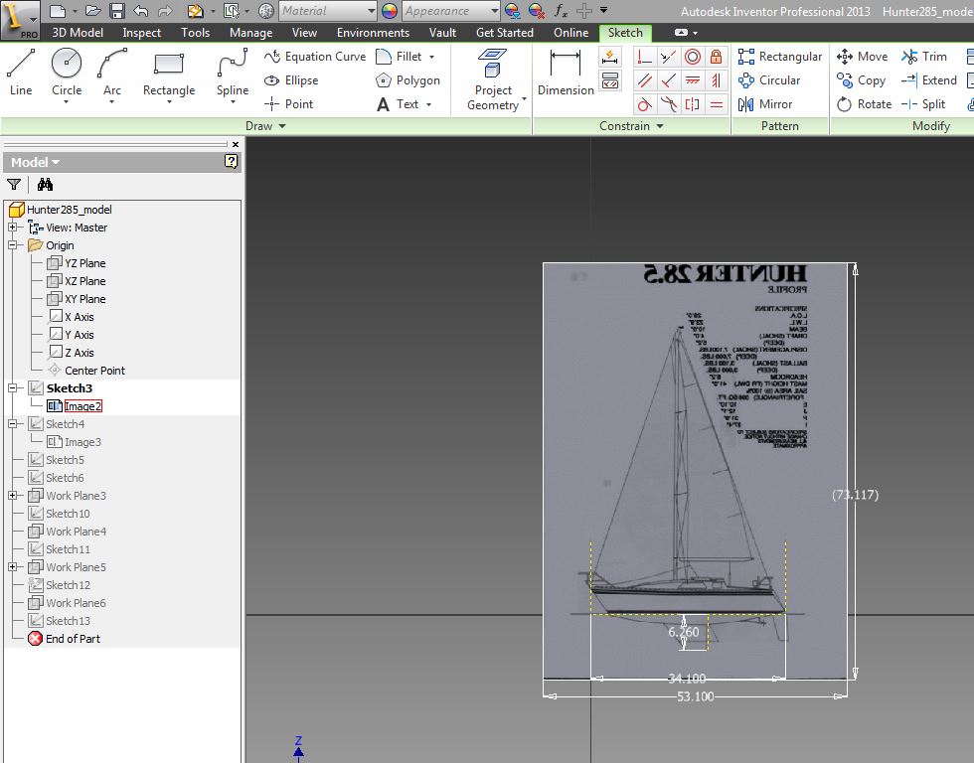974x763 pixels.
Task: Collapse the Sketch4 node
Action: (12, 424)
